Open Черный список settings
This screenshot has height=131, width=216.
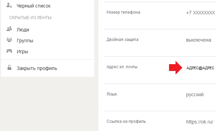click(x=34, y=6)
